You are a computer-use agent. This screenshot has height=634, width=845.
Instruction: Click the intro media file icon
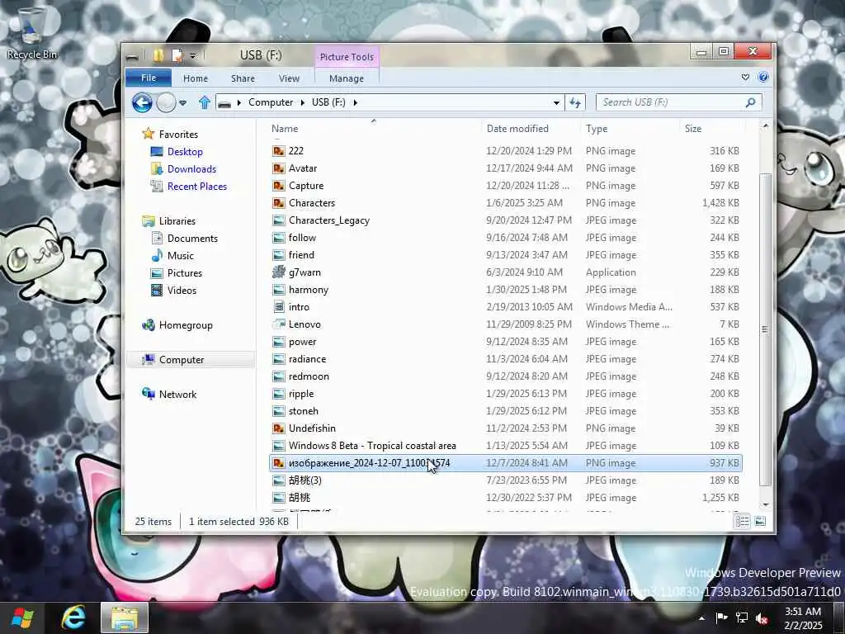279,307
